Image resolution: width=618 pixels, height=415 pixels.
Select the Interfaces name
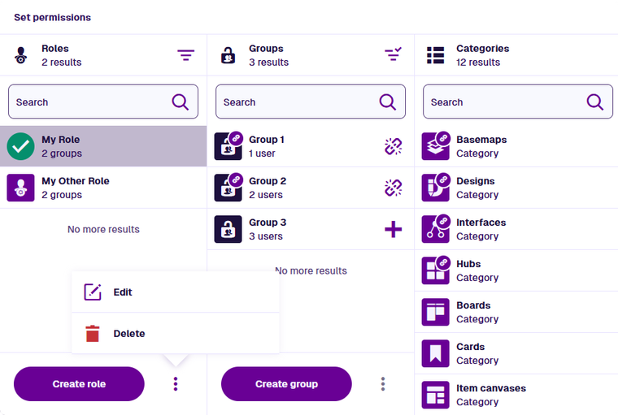481,223
